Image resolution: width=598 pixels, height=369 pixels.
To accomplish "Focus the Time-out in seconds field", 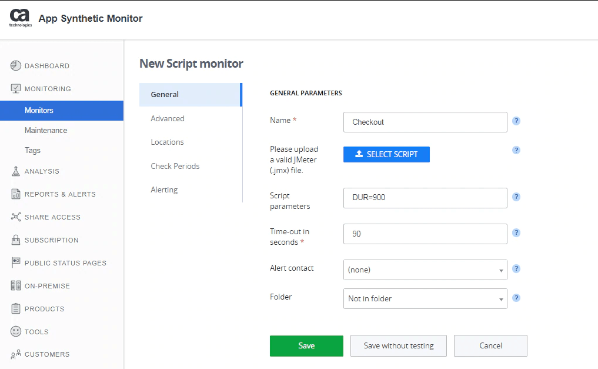I will tap(425, 234).
